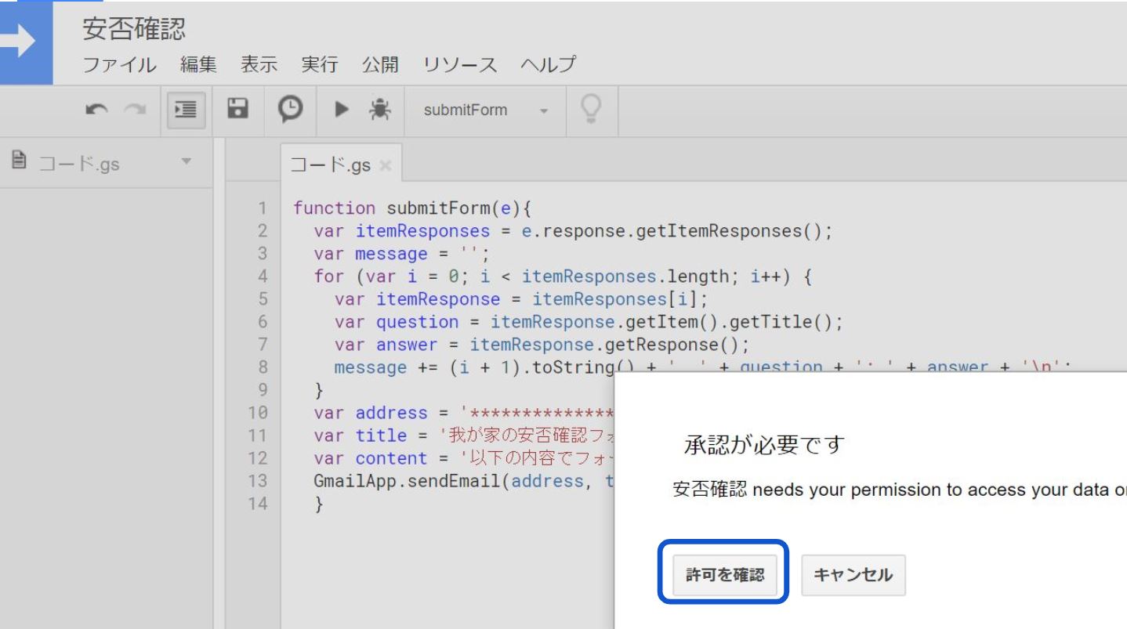Toggle the indent formatting icon
Viewport: 1127px width, 629px height.
point(184,110)
